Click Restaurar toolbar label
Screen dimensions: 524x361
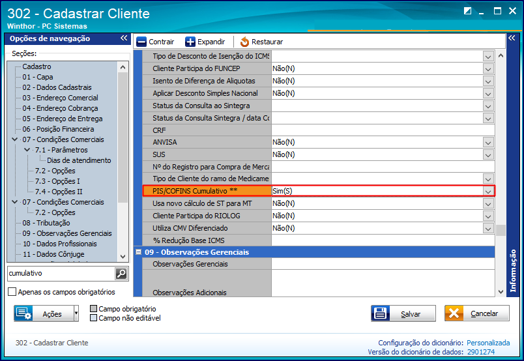coord(267,42)
